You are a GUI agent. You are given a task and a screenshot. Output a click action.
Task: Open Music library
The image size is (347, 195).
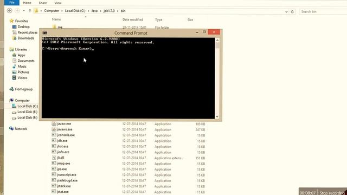pos(22,66)
